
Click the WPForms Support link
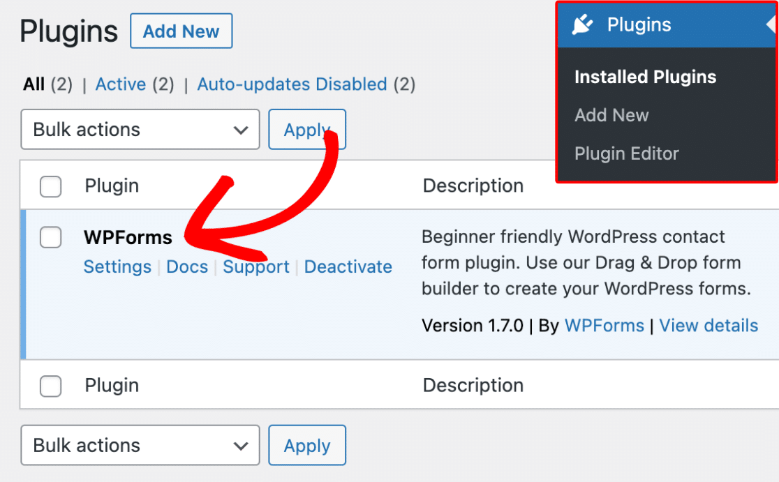(256, 267)
